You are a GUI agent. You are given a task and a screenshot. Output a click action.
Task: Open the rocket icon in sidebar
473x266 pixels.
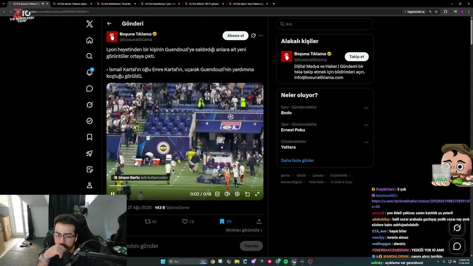[89, 153]
